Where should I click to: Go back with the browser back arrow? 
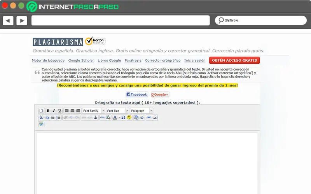click(8, 21)
